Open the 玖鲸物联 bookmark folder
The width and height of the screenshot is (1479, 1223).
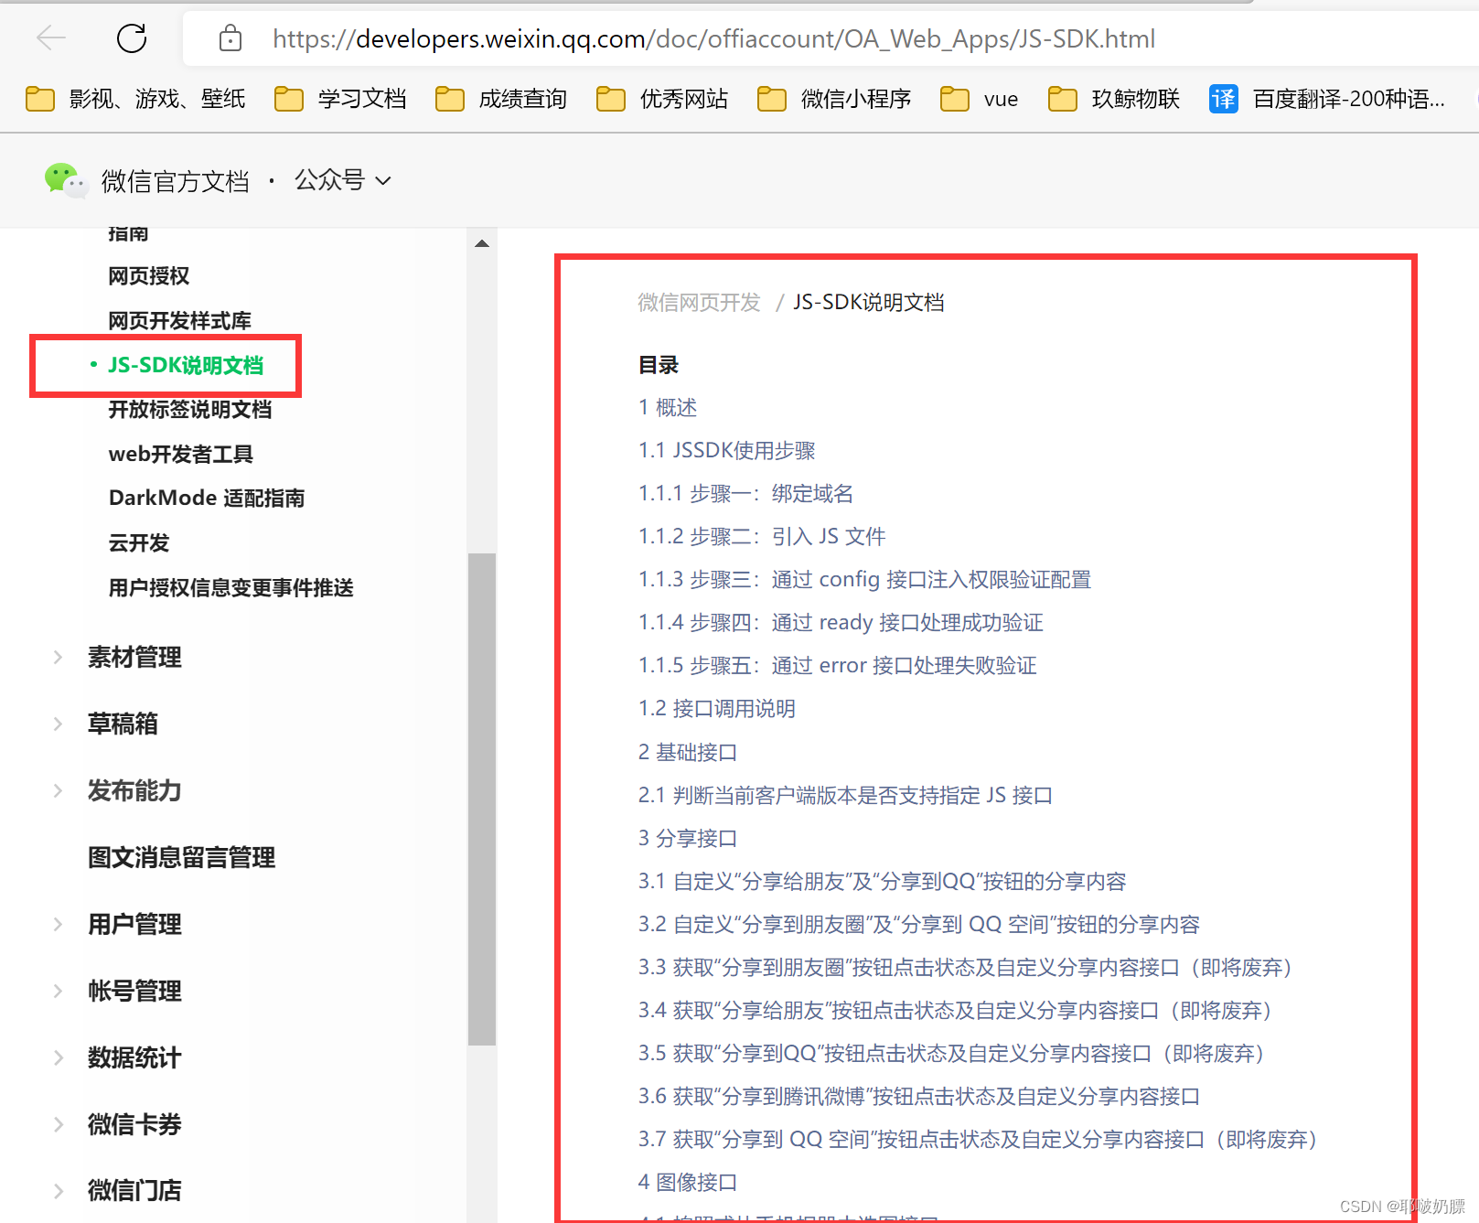pyautogui.click(x=1114, y=99)
